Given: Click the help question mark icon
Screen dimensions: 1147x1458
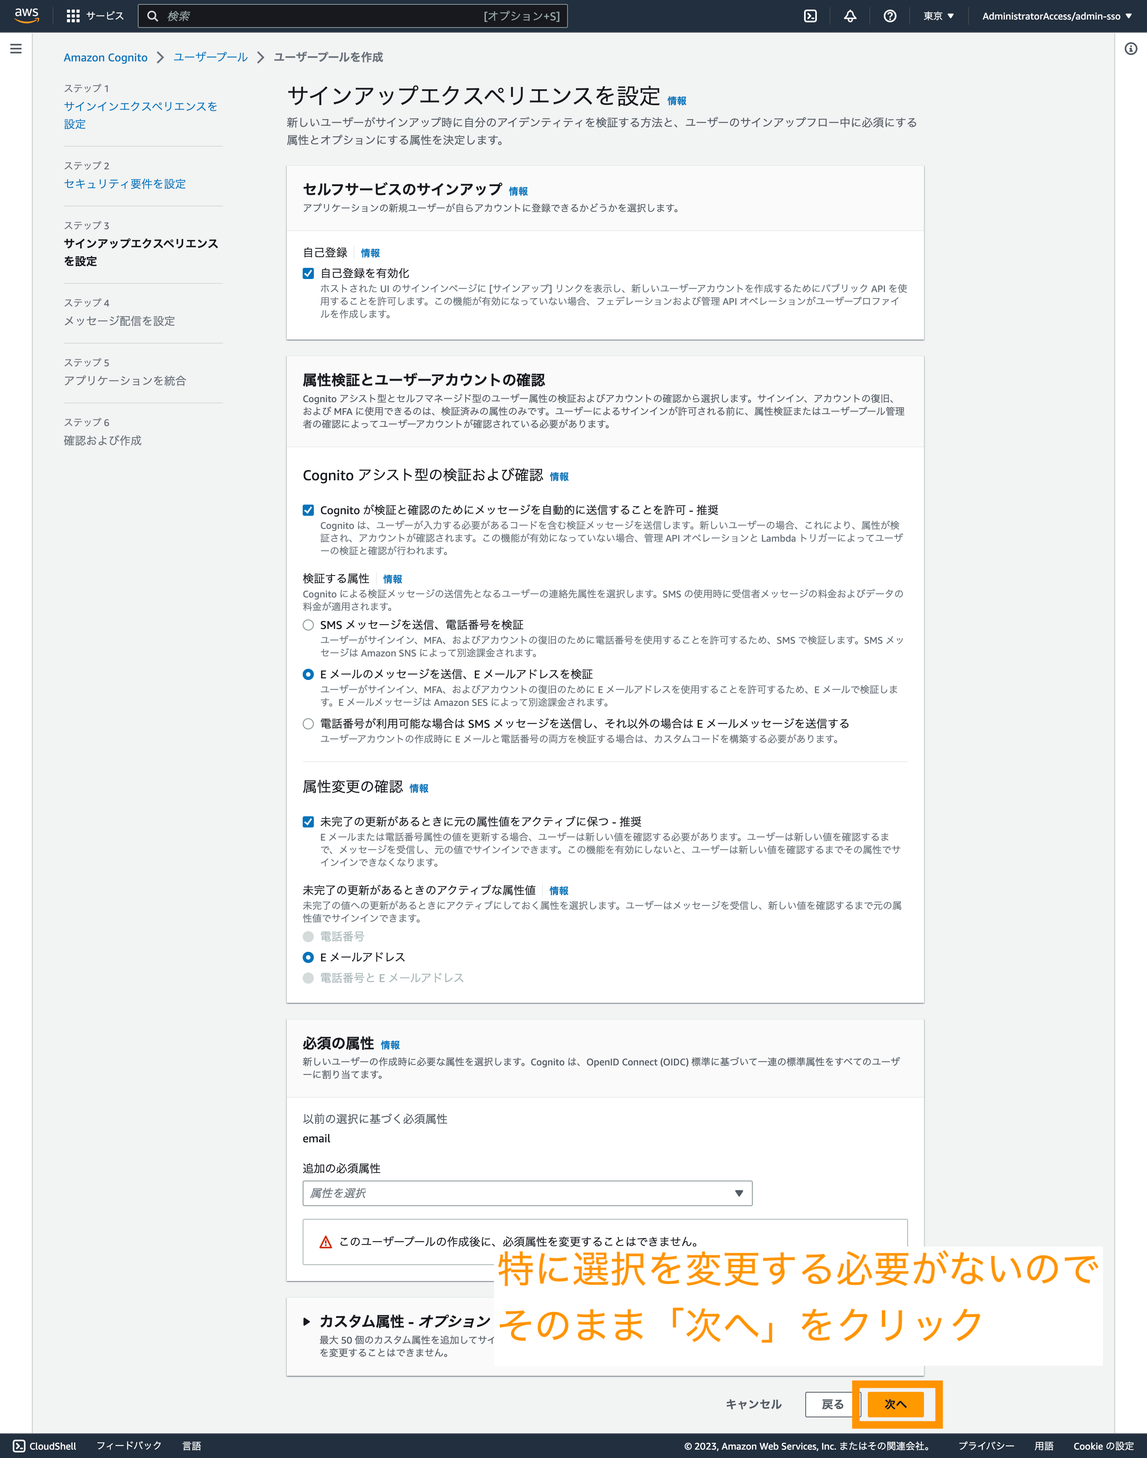Looking at the screenshot, I should (889, 16).
